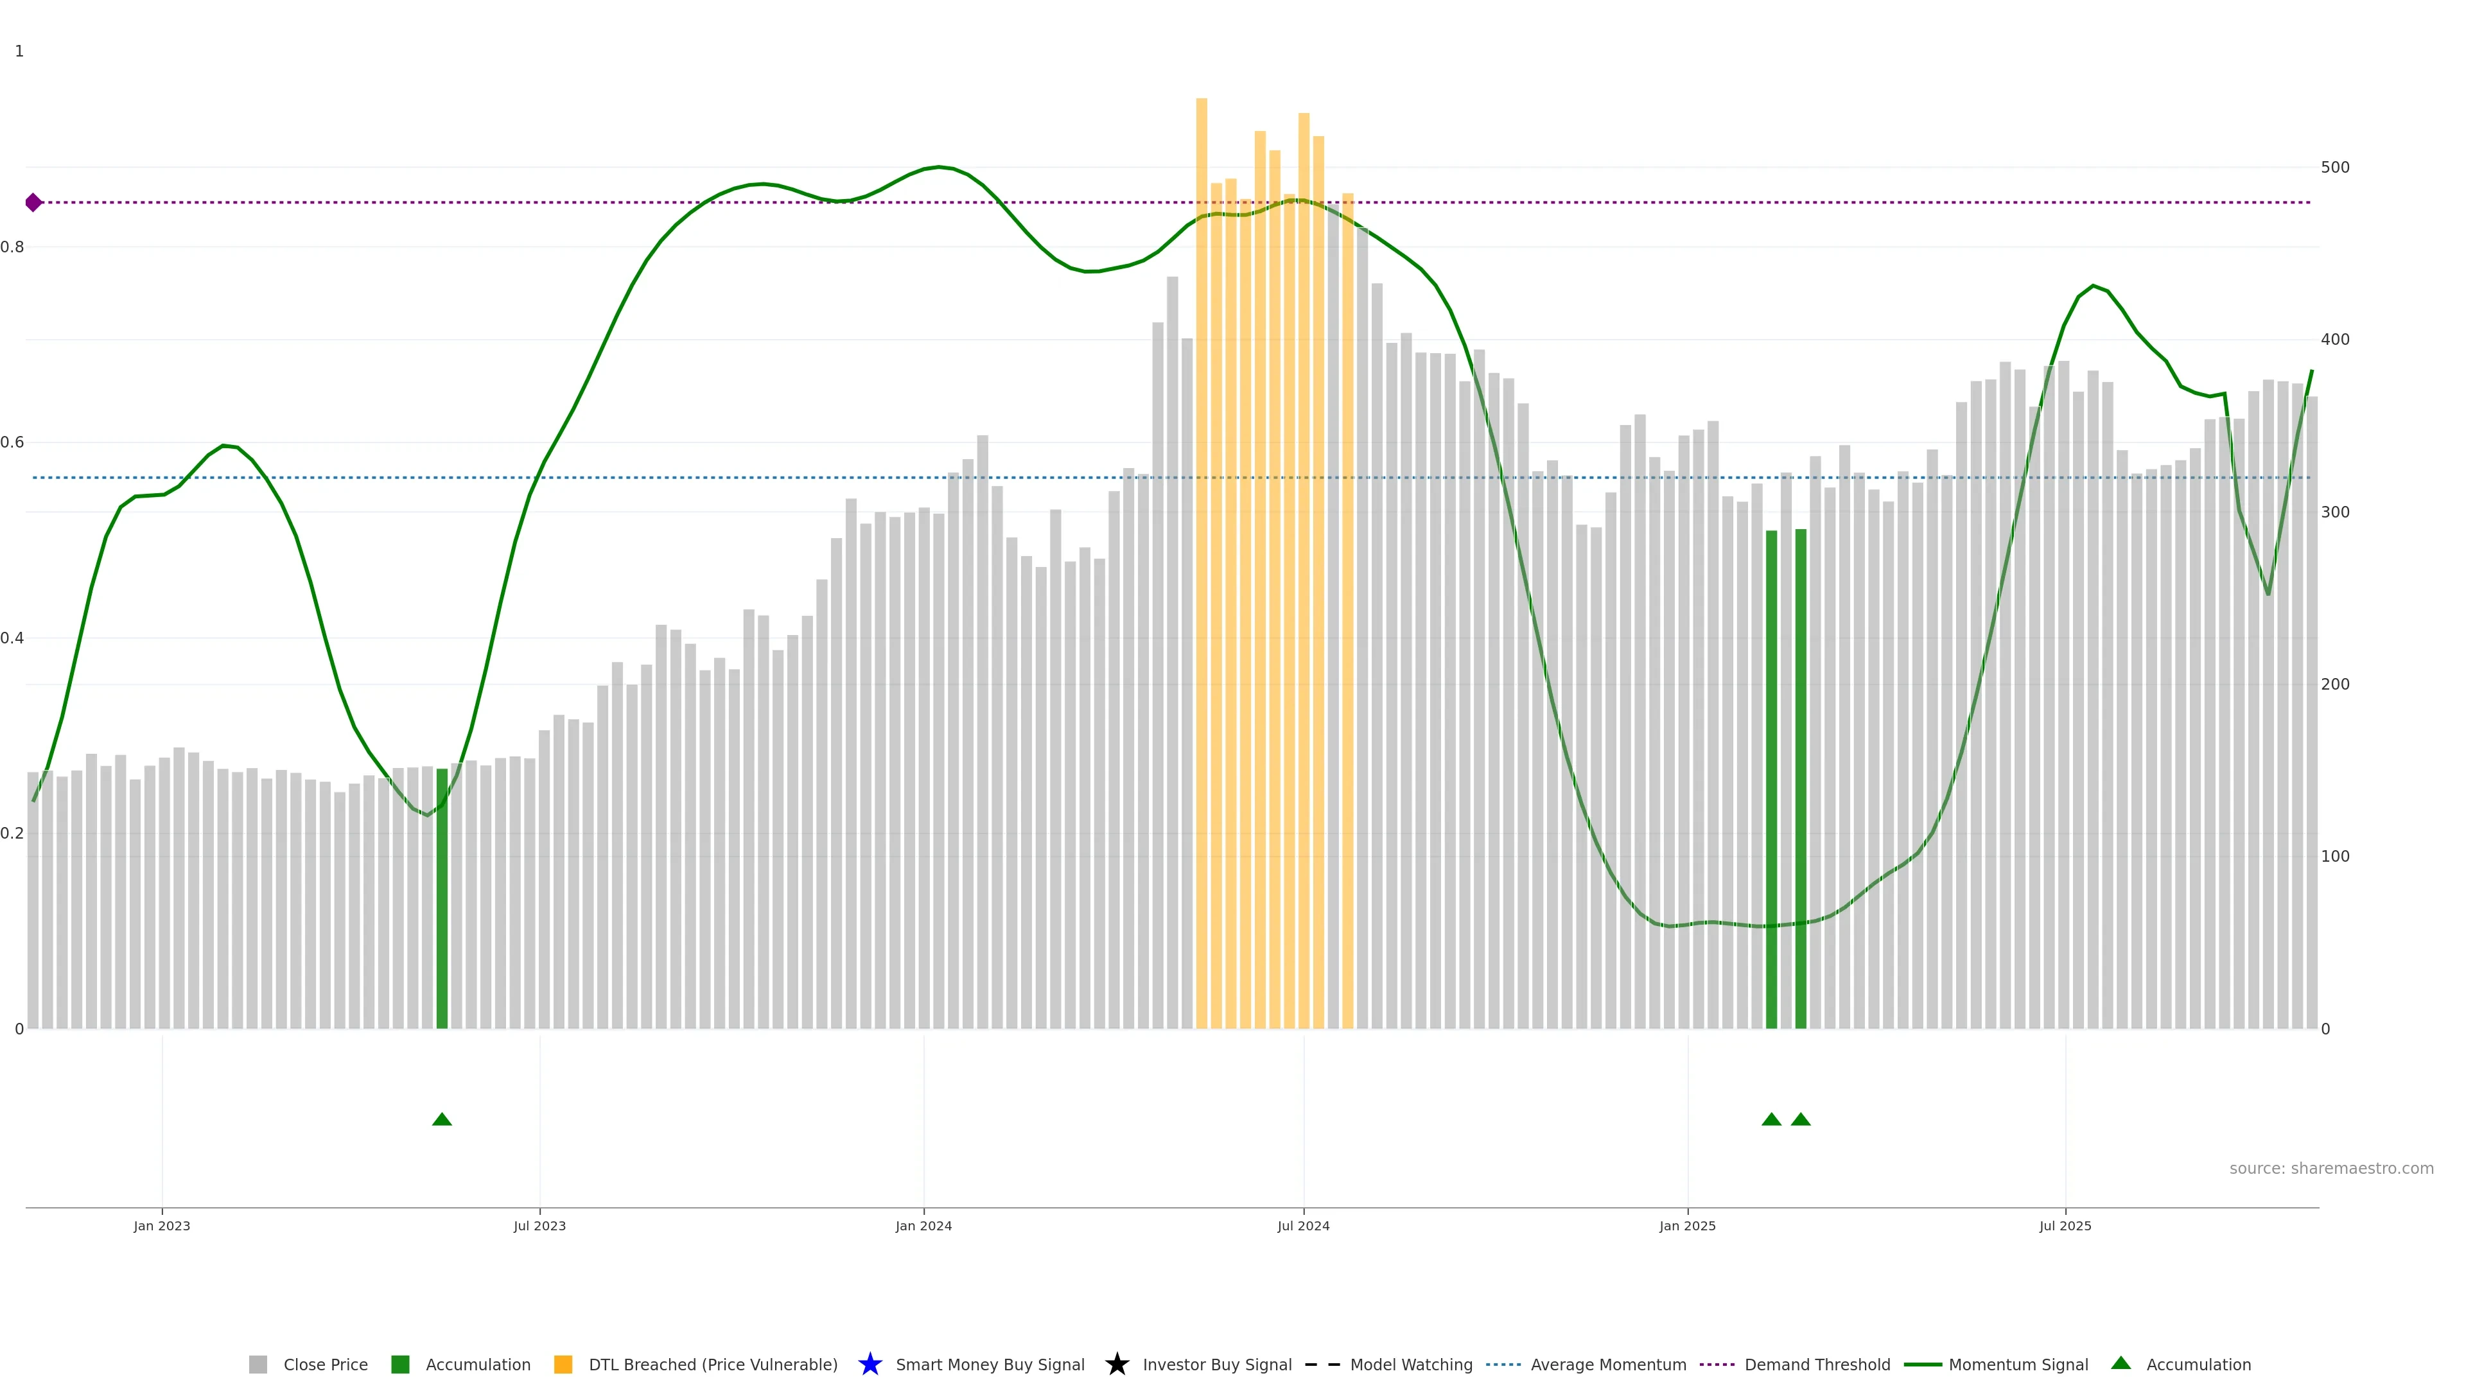Click the Model Watching dashed line icon
This screenshot has width=2466, height=1387.
[x=1322, y=1364]
